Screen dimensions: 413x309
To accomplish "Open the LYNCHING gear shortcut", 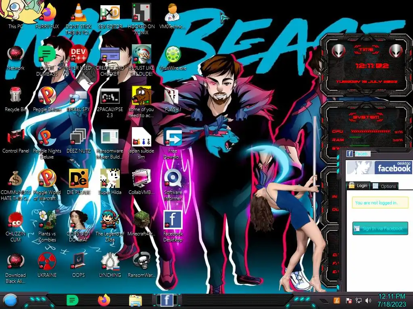I will point(110,265).
